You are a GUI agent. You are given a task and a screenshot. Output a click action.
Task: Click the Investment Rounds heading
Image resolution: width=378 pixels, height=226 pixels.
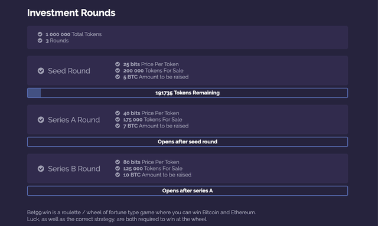tap(71, 13)
